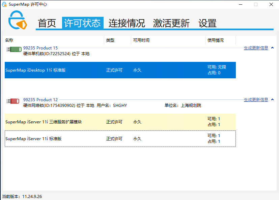Click the 用户名:SHGHY text
Viewport: 279px width, 200px height.
112,106
